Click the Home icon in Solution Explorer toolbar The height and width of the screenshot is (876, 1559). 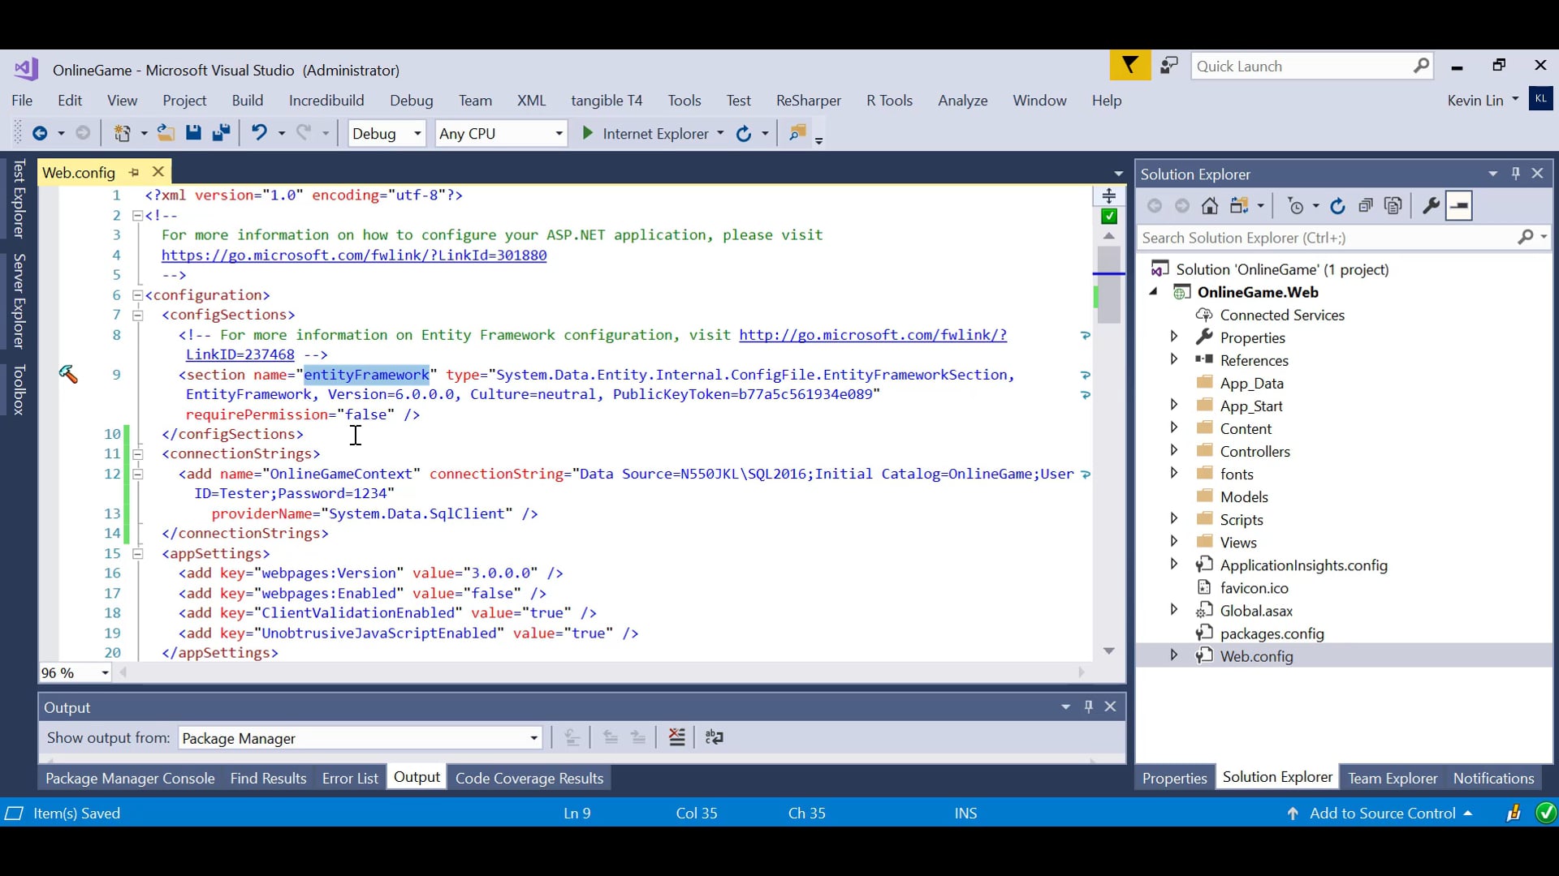coord(1210,206)
